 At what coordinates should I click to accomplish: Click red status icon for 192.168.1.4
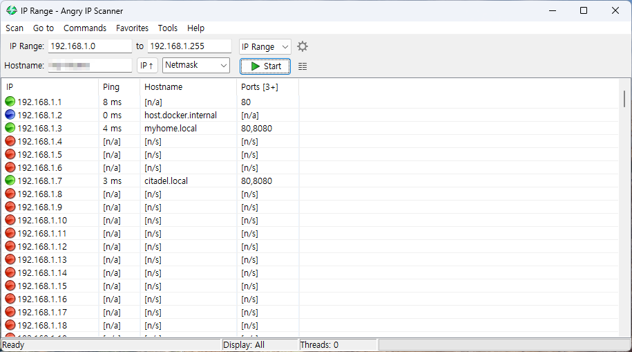pos(10,142)
